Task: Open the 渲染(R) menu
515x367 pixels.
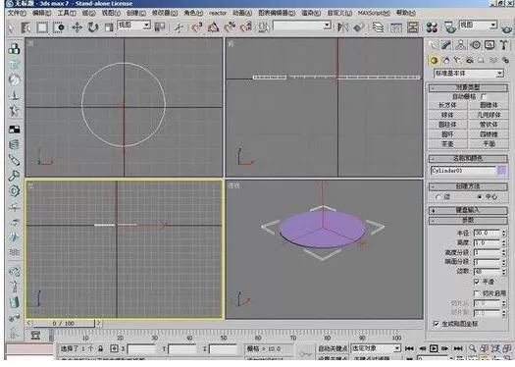Action: pos(311,13)
